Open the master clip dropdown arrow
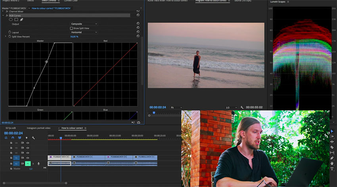 (29, 8)
